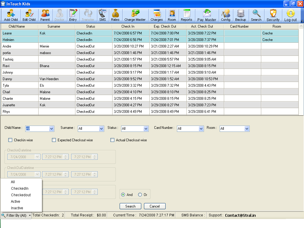Image resolution: width=304 pixels, height=228 pixels.
Task: Select the portia row name cell
Action: pos(20,53)
